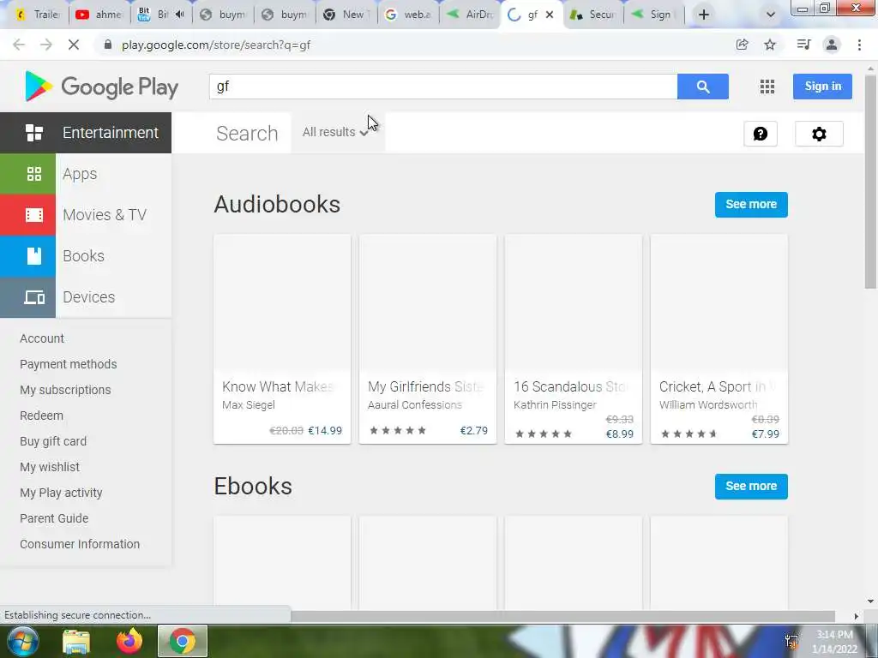Viewport: 878px width, 658px height.
Task: Click See more for Ebooks
Action: coord(751,487)
